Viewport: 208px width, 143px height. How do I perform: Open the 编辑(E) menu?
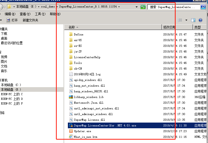pyautogui.click(x=10, y=14)
